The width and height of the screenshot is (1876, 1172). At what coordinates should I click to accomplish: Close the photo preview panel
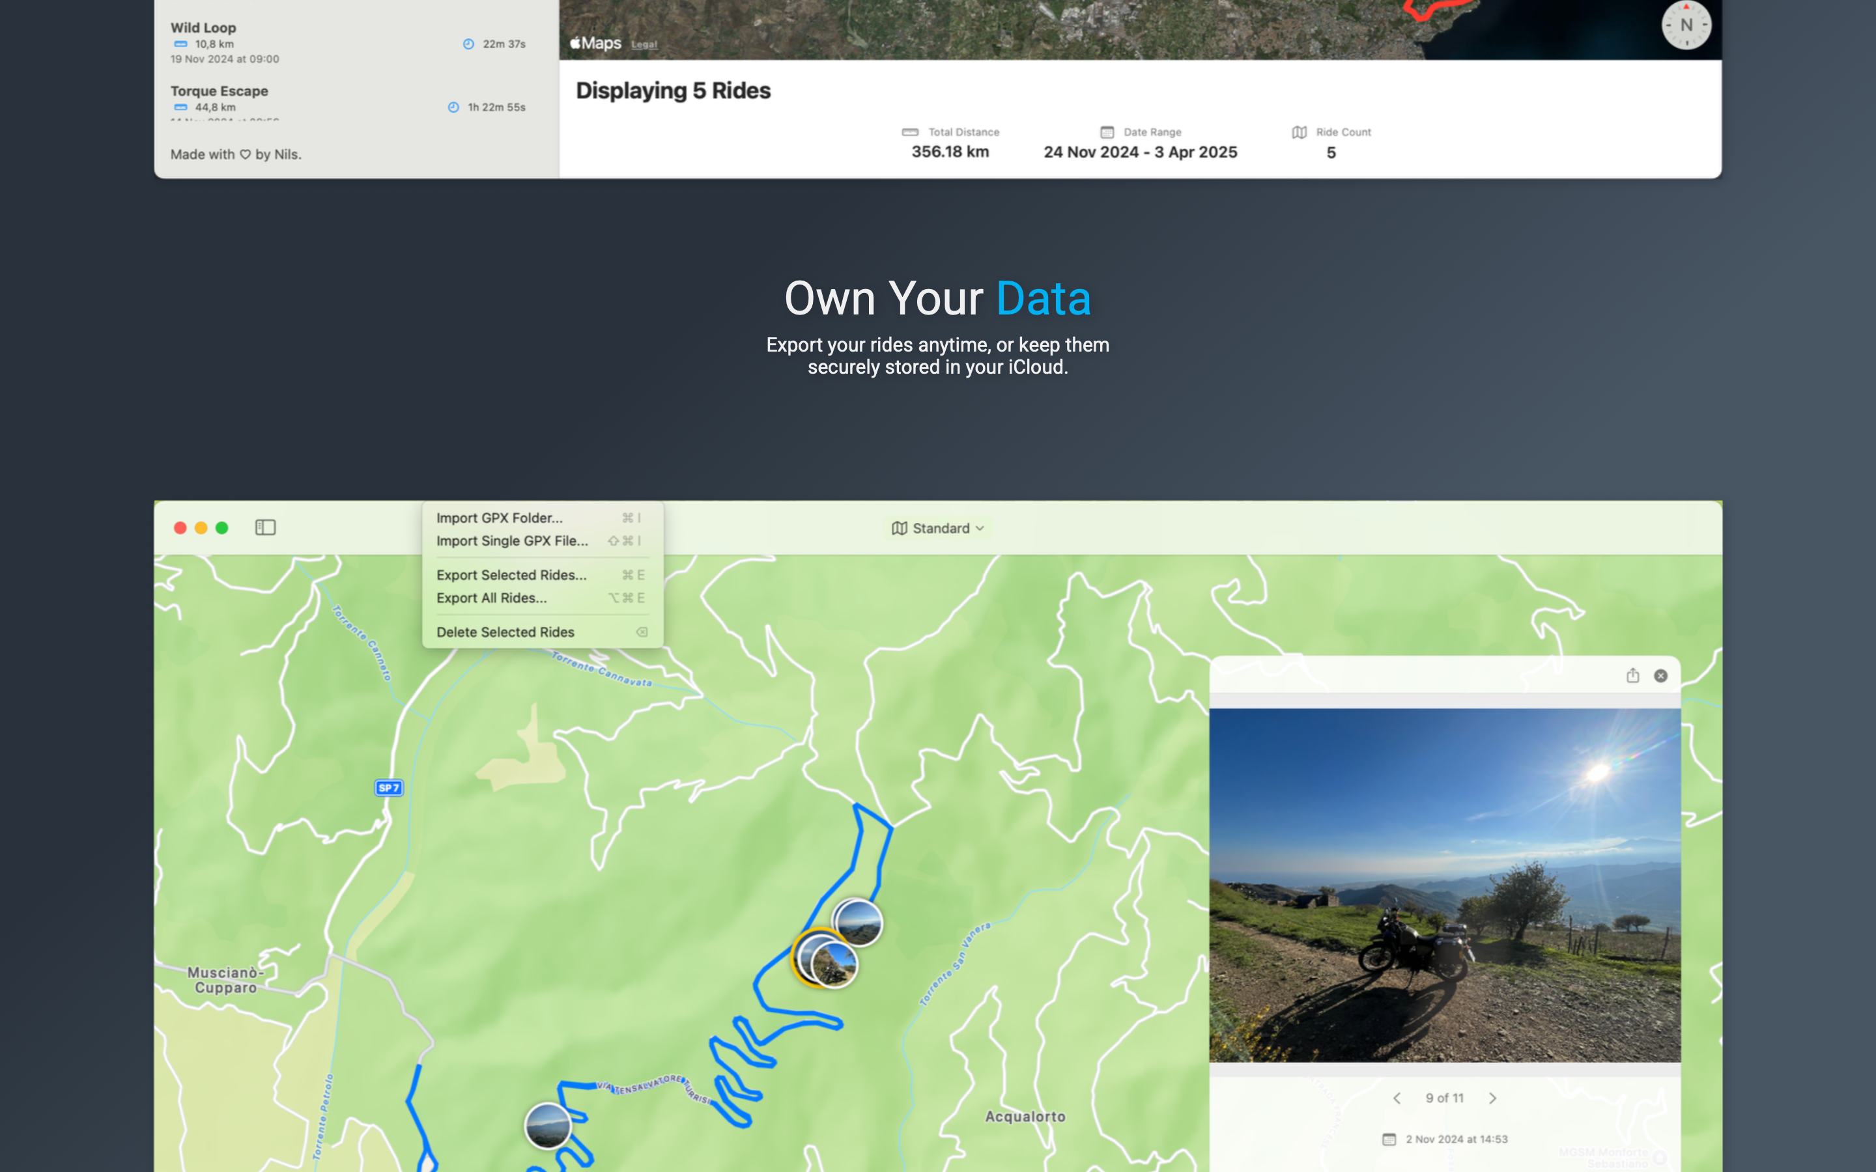coord(1660,676)
